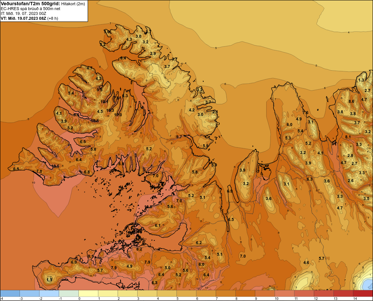This screenshot has width=373, height=301.
Task: Click the '2.8' temperature value
Action: coord(350,156)
